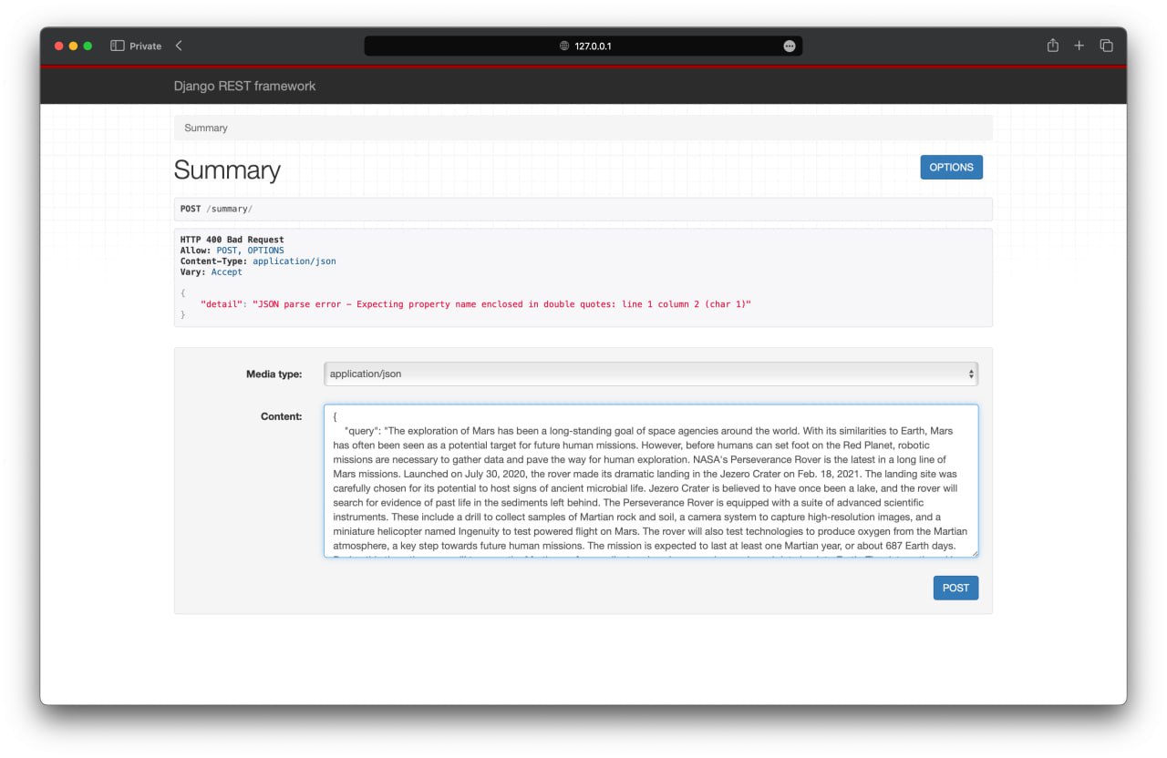Show the tab overview in Safari
1167x758 pixels.
coord(1106,45)
